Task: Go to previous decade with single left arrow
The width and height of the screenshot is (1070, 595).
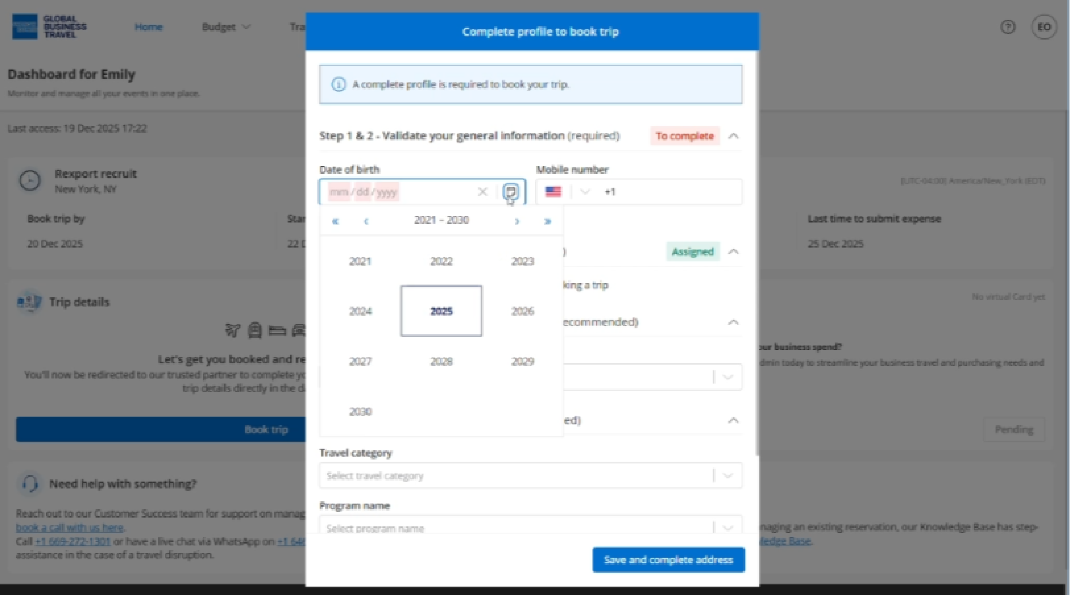Action: 366,221
